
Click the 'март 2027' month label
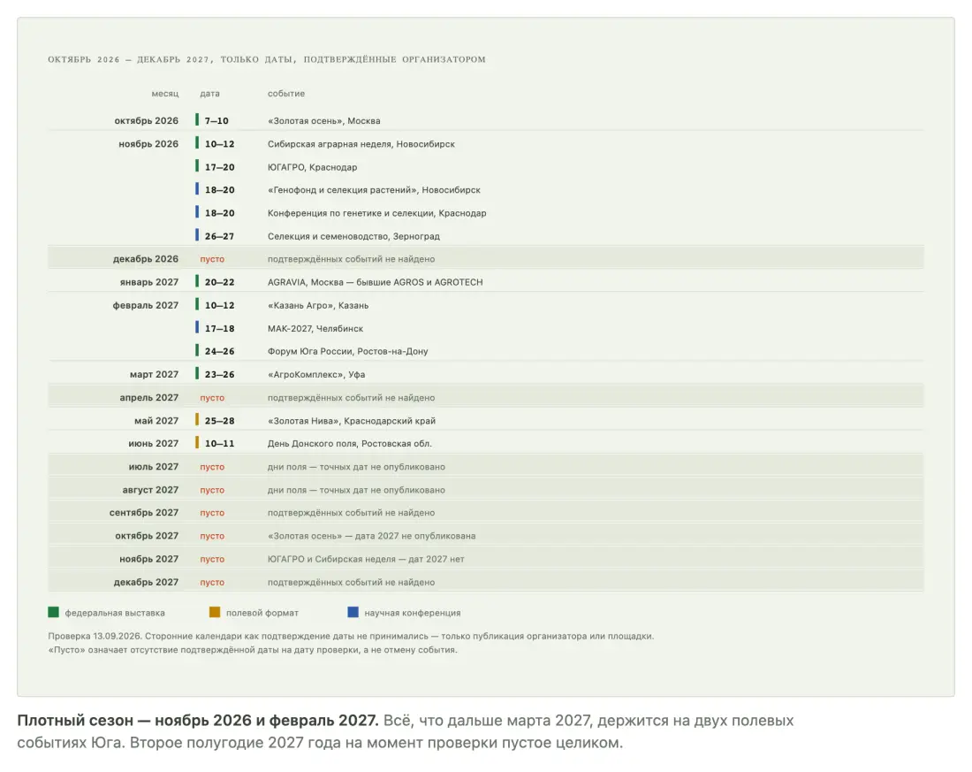point(154,375)
